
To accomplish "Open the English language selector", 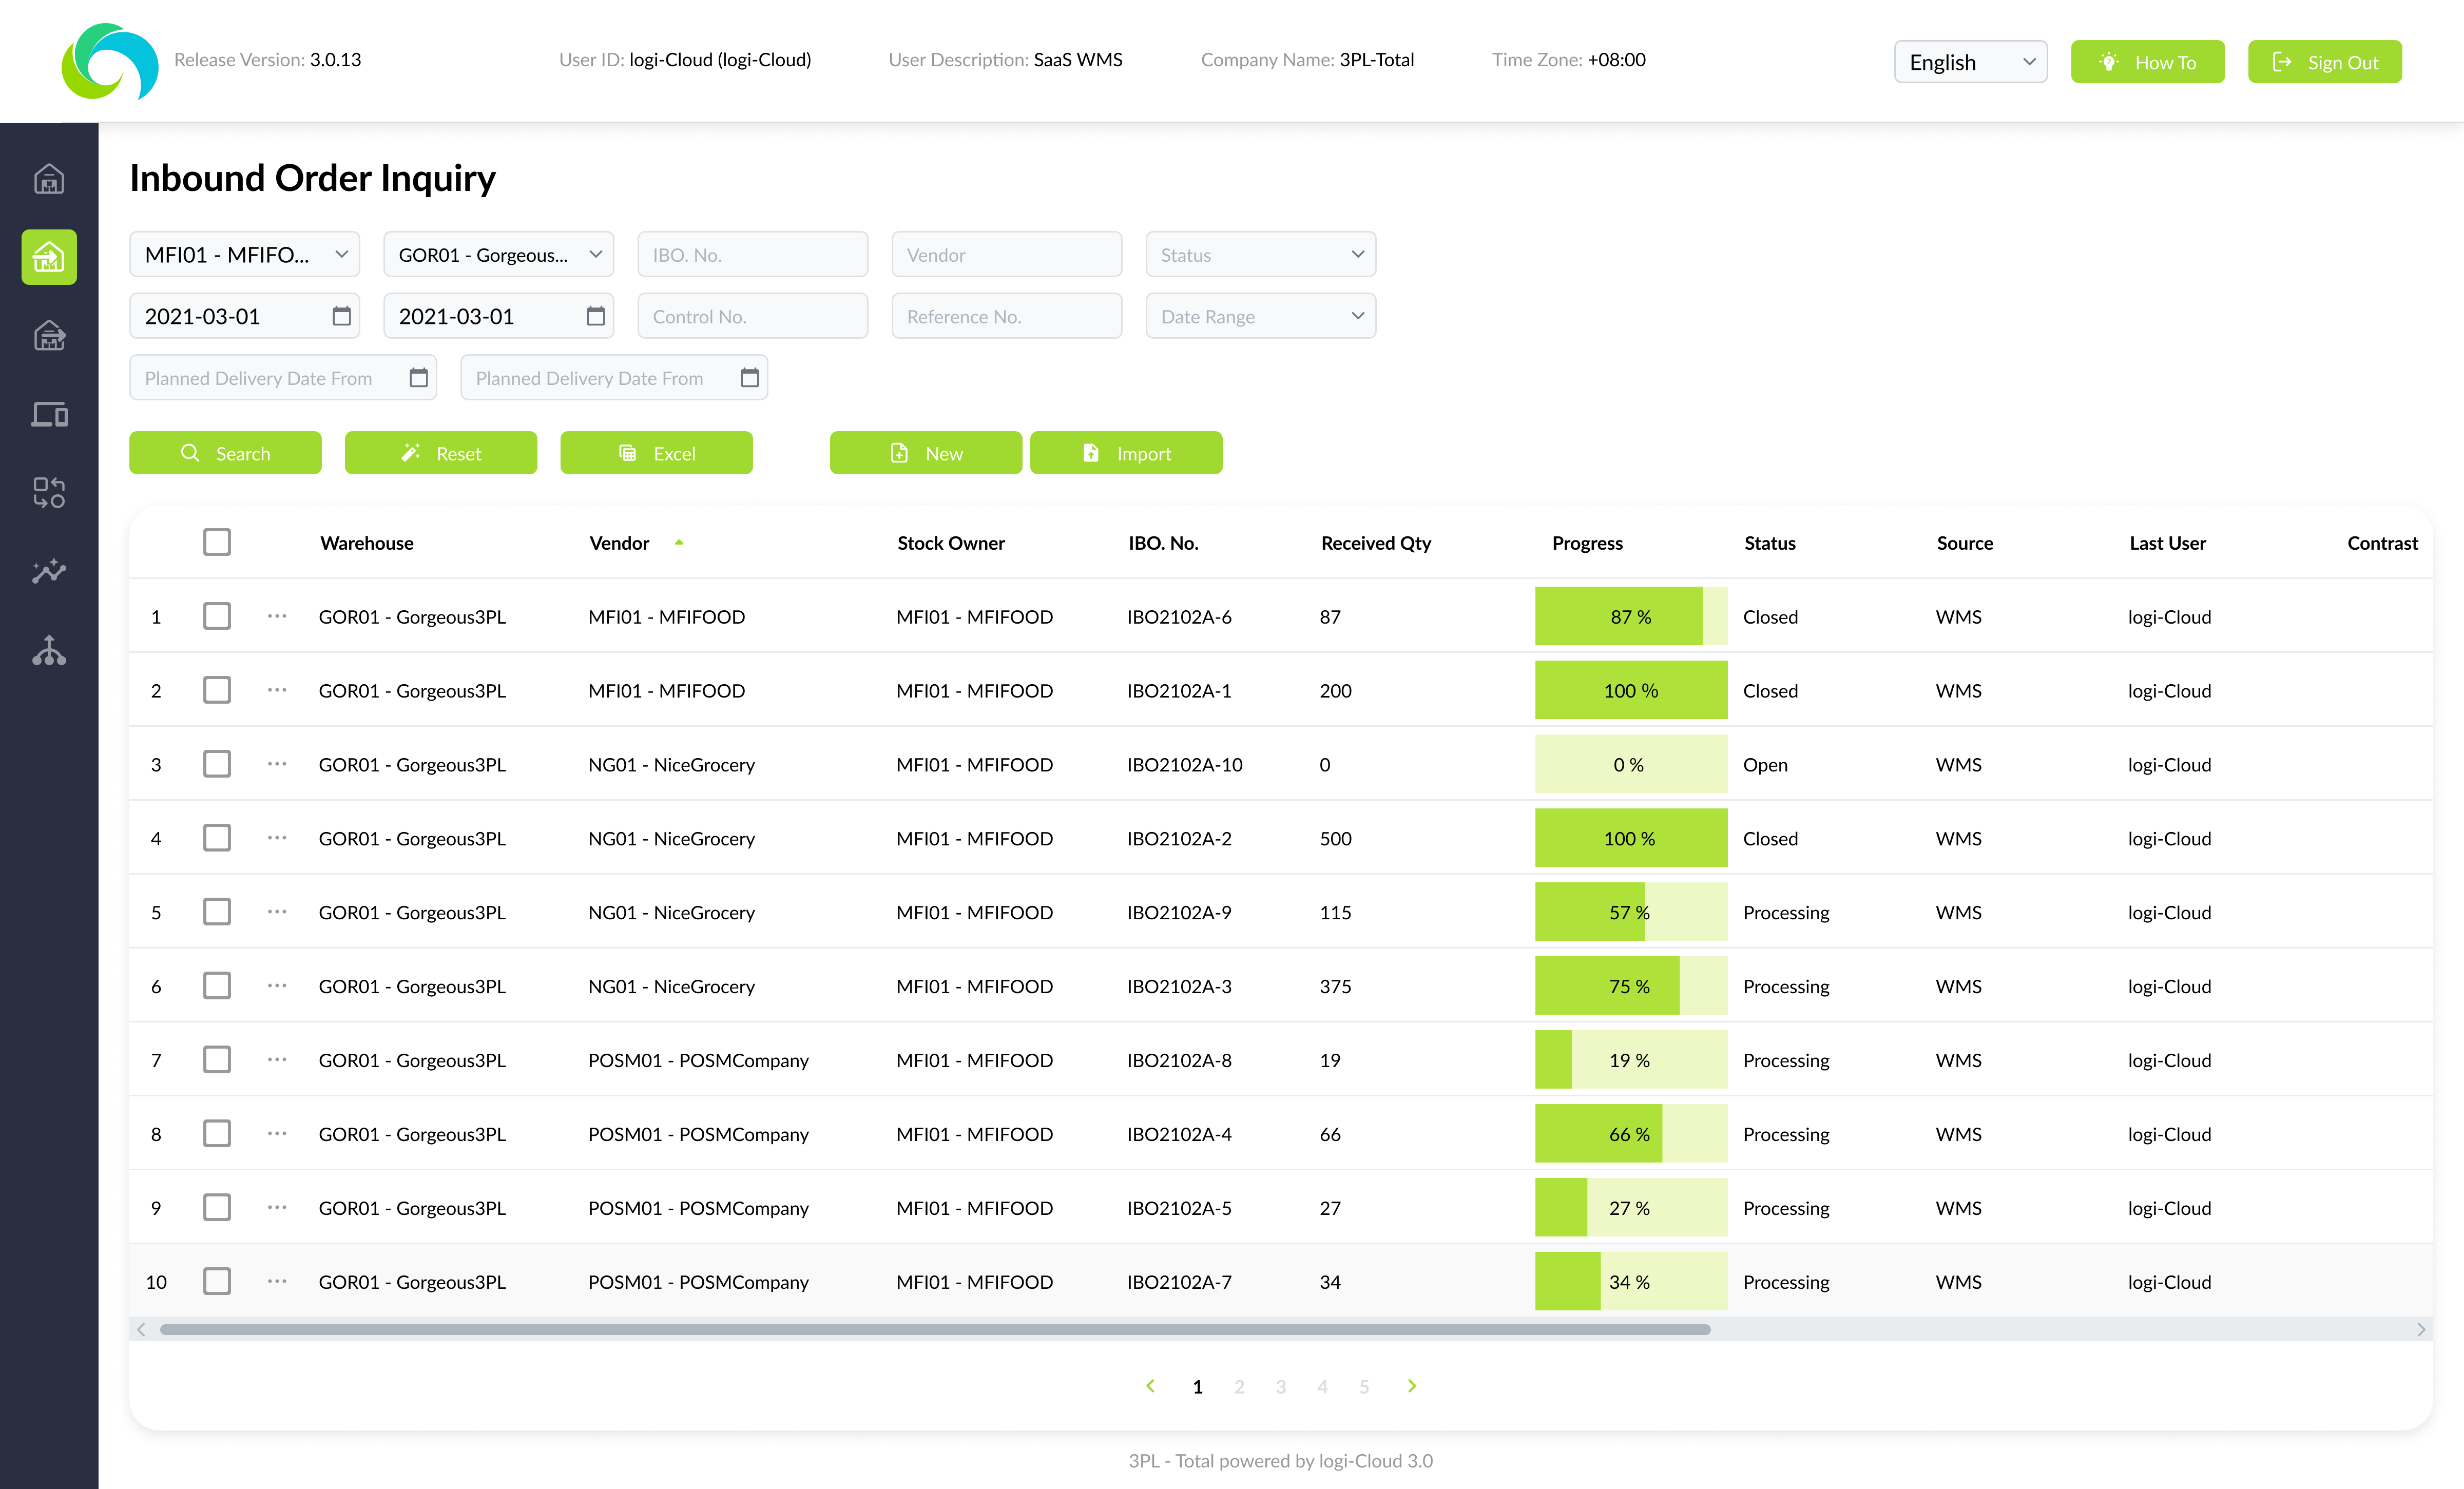I will 1969,61.
